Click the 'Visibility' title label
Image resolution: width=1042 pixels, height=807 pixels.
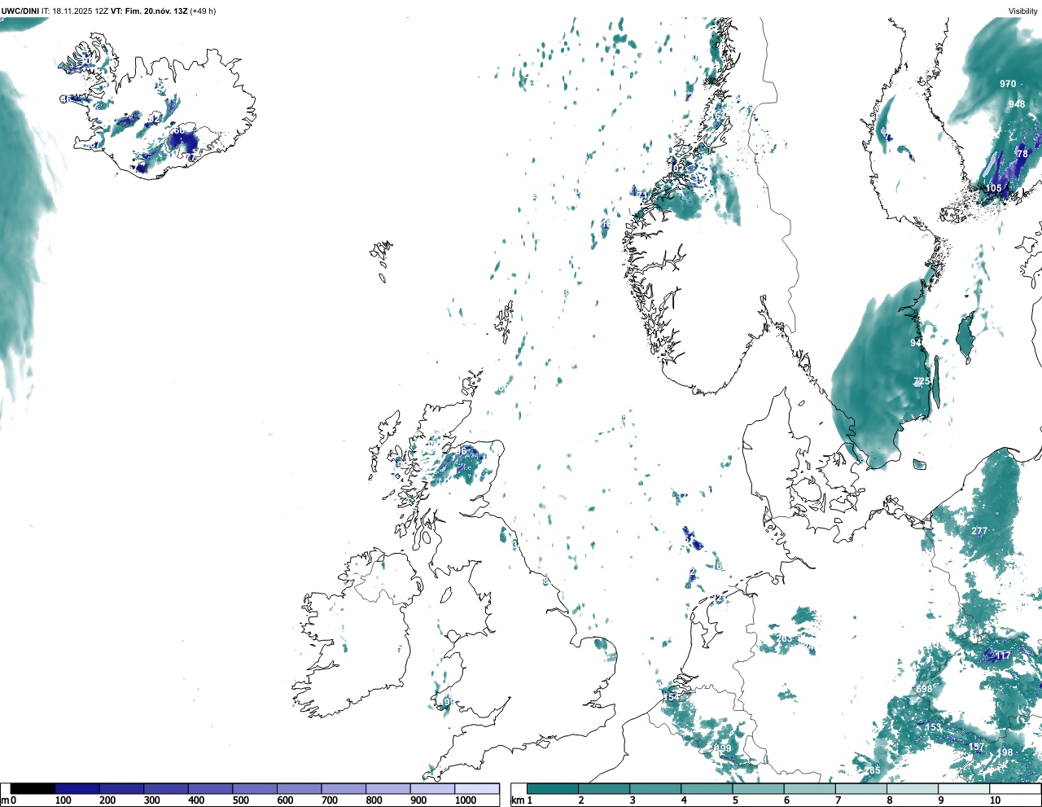pyautogui.click(x=1023, y=11)
